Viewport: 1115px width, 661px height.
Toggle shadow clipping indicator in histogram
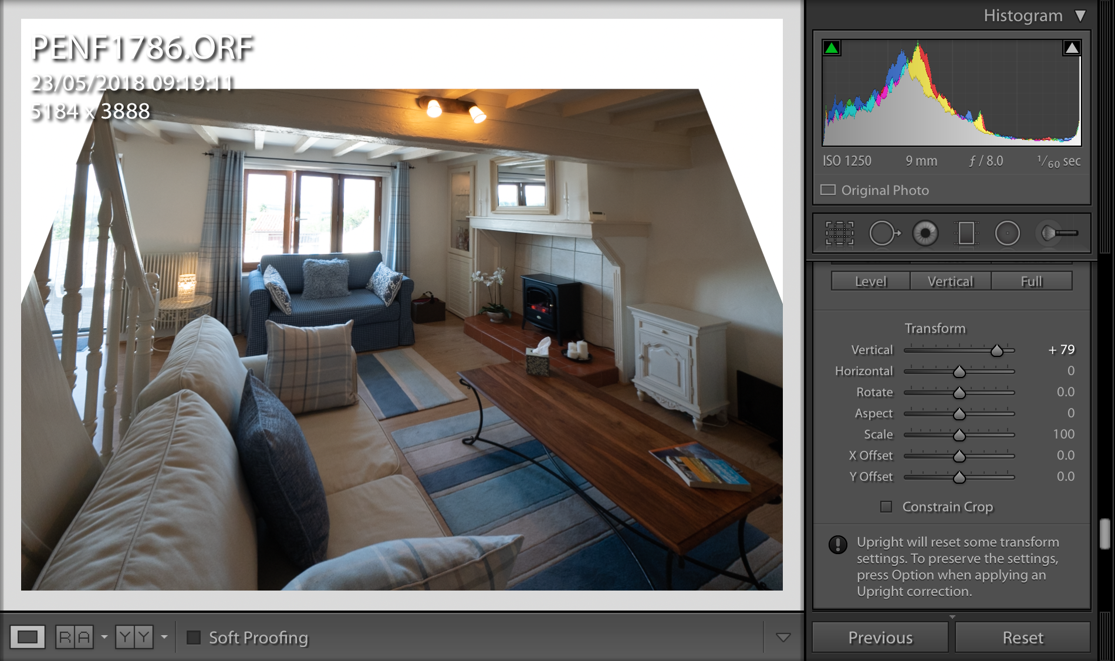point(832,48)
